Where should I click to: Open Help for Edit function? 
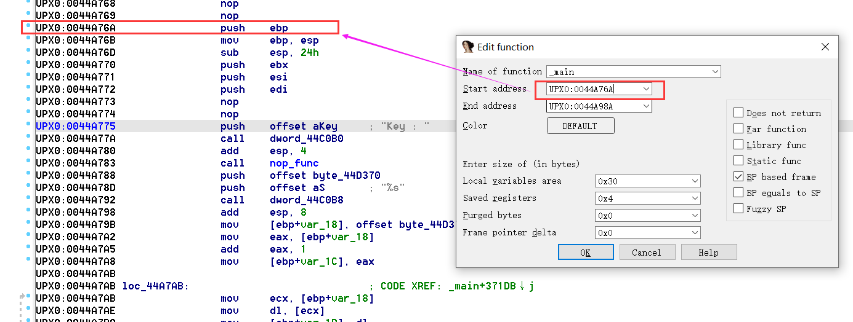(x=708, y=253)
